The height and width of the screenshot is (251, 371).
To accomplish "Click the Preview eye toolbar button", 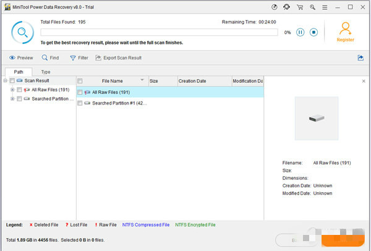I will tap(21, 57).
